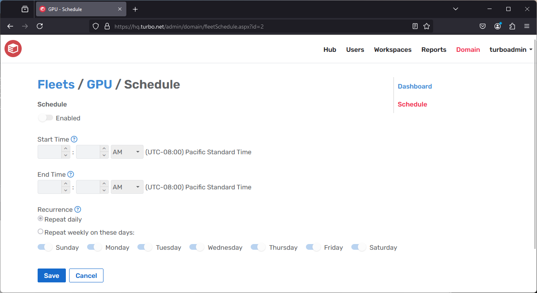Screen dimensions: 537x293
Task: Enable the Schedule toggle
Action: 45,118
